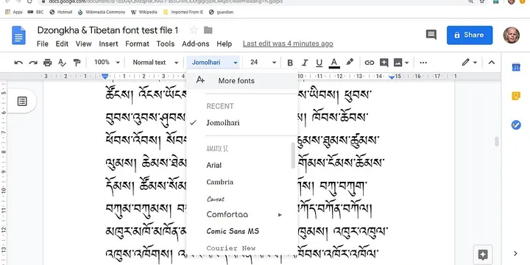Image resolution: width=530 pixels, height=265 pixels.
Task: Expand the insert image dropdown arrow
Action: [x=406, y=63]
